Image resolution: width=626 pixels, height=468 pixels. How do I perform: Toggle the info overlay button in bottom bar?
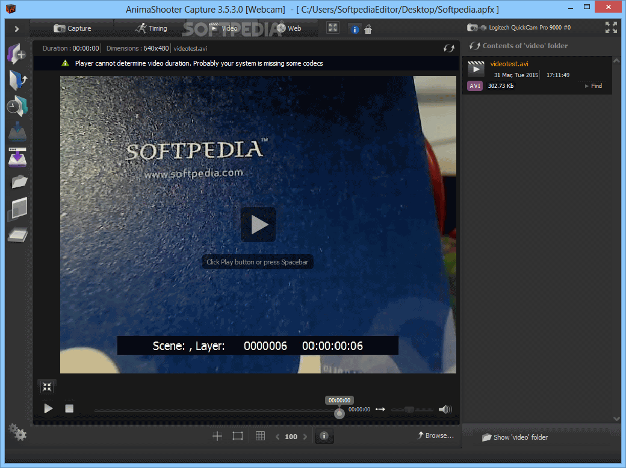coord(324,436)
